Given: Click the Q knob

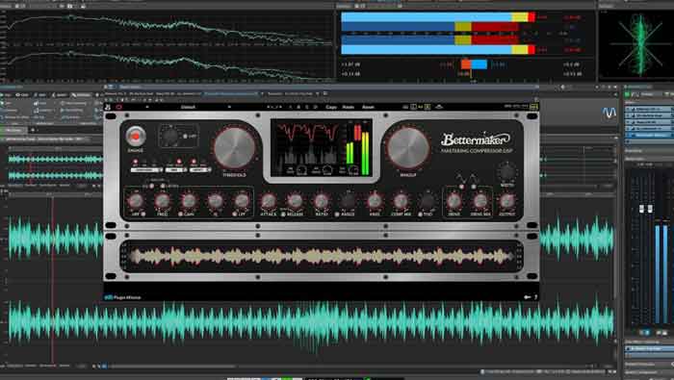Looking at the screenshot, I should pyautogui.click(x=216, y=201).
